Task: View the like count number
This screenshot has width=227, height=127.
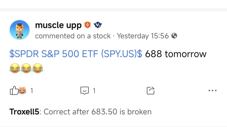Action: 32,91
